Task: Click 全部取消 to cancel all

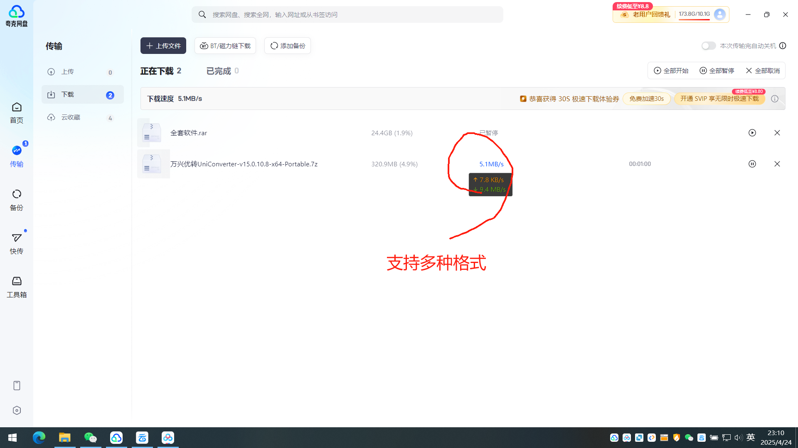Action: pyautogui.click(x=762, y=71)
